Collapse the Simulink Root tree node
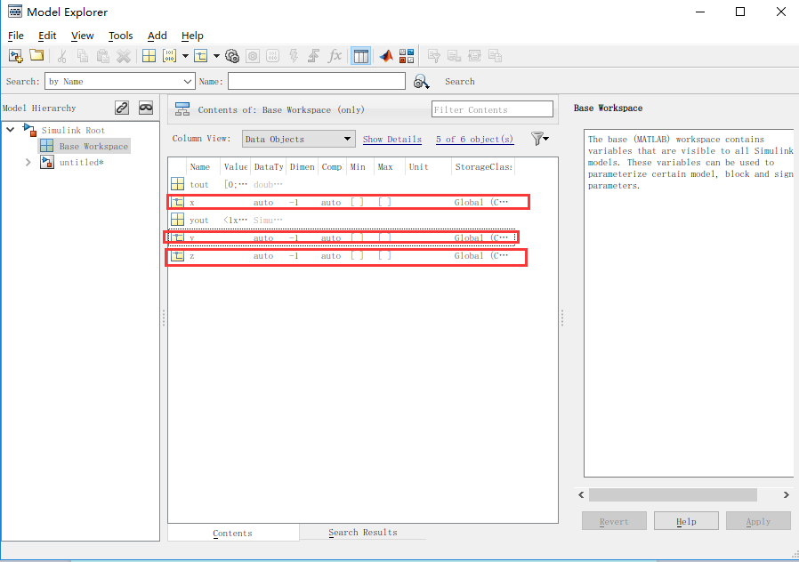Image resolution: width=799 pixels, height=562 pixels. click(x=10, y=130)
